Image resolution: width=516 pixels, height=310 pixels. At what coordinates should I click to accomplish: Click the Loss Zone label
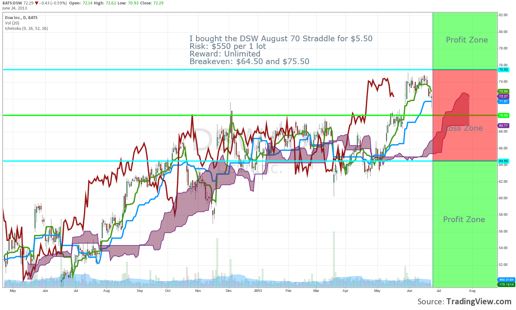(x=464, y=128)
